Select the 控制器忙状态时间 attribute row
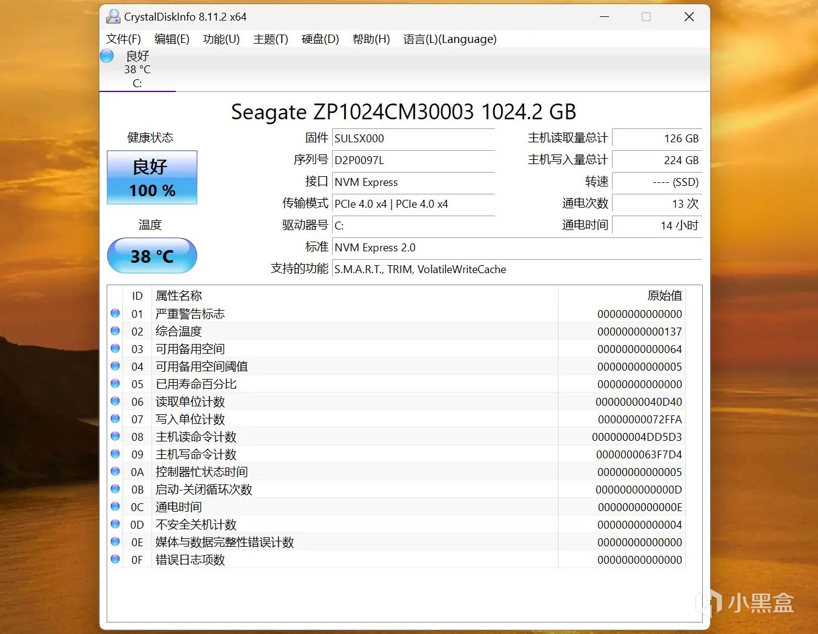Image resolution: width=818 pixels, height=634 pixels. coord(396,472)
